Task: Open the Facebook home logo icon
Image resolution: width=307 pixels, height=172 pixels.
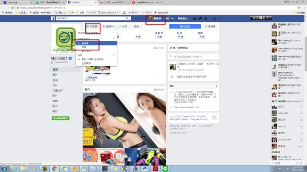Action: [53, 18]
